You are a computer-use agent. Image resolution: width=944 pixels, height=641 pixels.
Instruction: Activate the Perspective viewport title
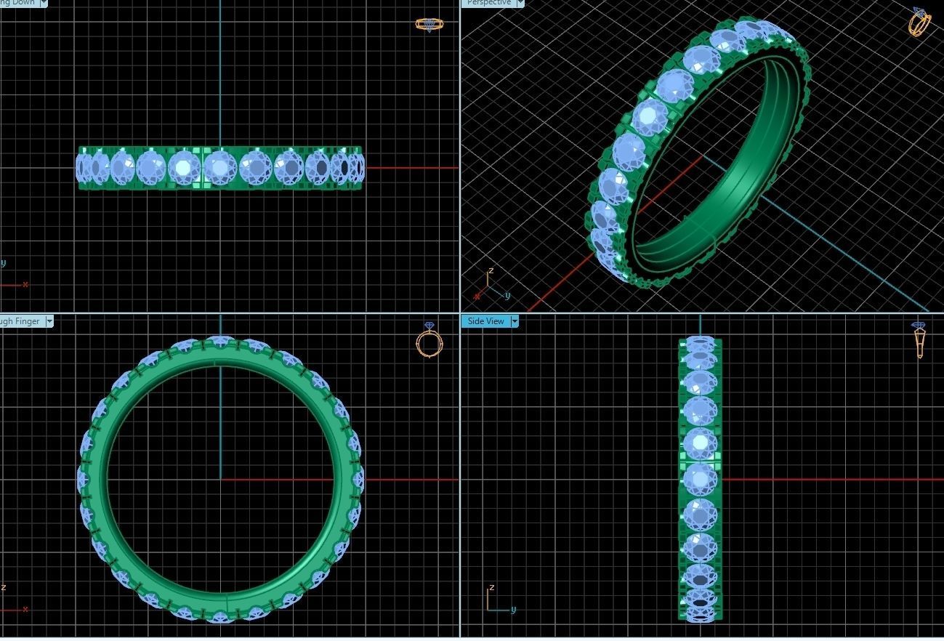coord(488,3)
